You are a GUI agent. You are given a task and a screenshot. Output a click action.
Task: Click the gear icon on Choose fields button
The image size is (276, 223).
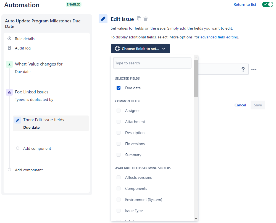tap(117, 49)
